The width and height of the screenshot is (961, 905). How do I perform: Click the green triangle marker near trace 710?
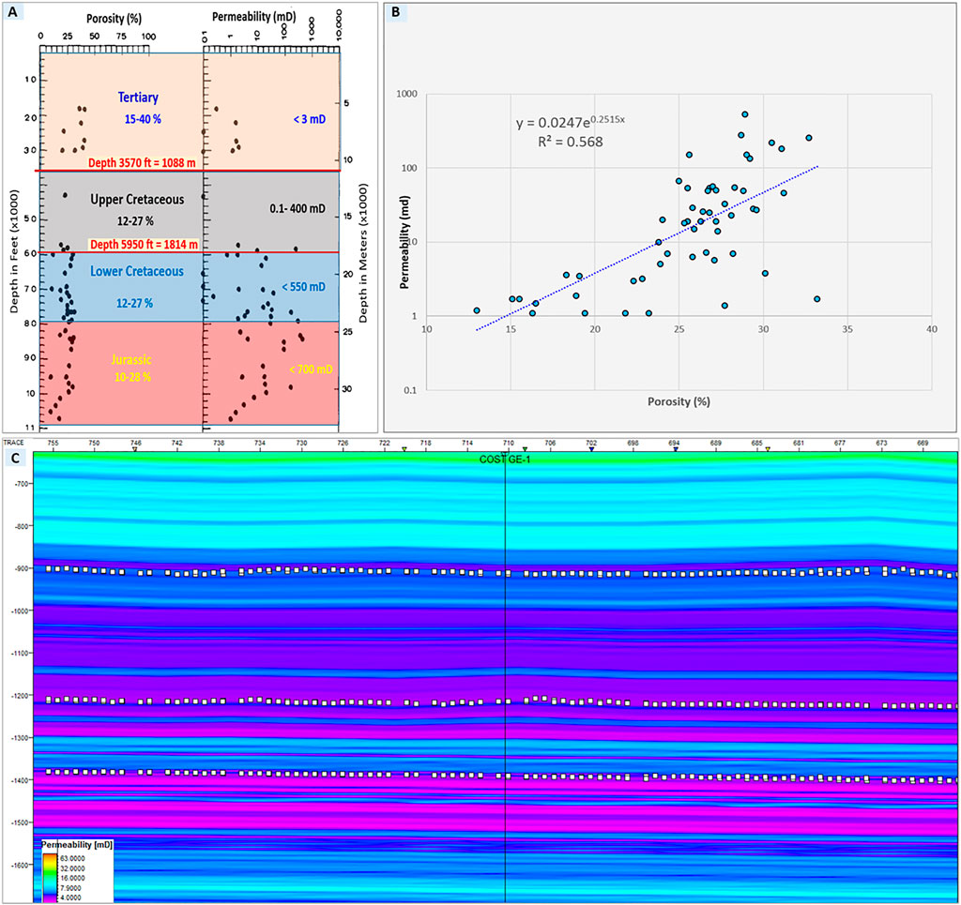[x=525, y=449]
